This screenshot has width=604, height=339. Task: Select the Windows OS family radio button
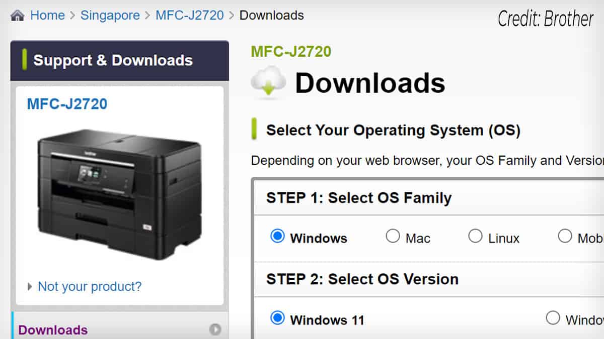click(x=277, y=236)
